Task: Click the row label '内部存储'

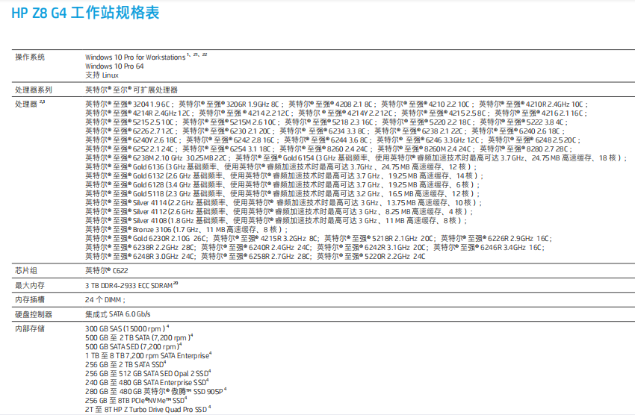Action: point(30,328)
